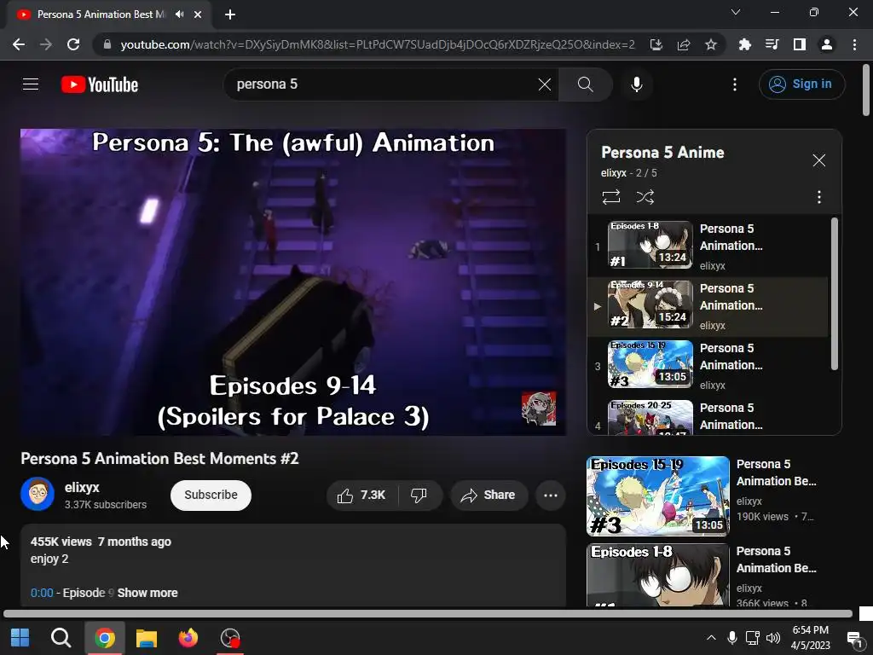Viewport: 873px width, 655px height.
Task: Open recommended video Episodes 1-8 thumbnail
Action: tap(658, 575)
